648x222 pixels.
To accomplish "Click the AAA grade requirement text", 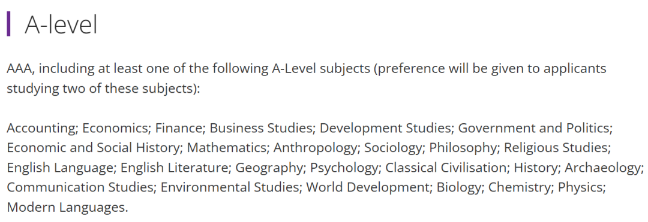I will (19, 68).
